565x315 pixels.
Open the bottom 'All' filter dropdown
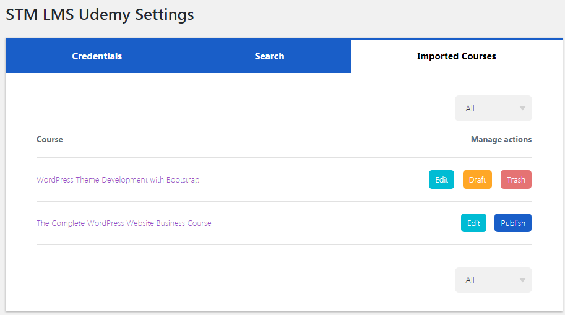tap(493, 280)
